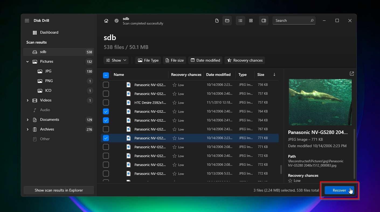Image resolution: width=380 pixels, height=212 pixels.
Task: Select the Audio category in sidebar
Action: tap(58, 110)
